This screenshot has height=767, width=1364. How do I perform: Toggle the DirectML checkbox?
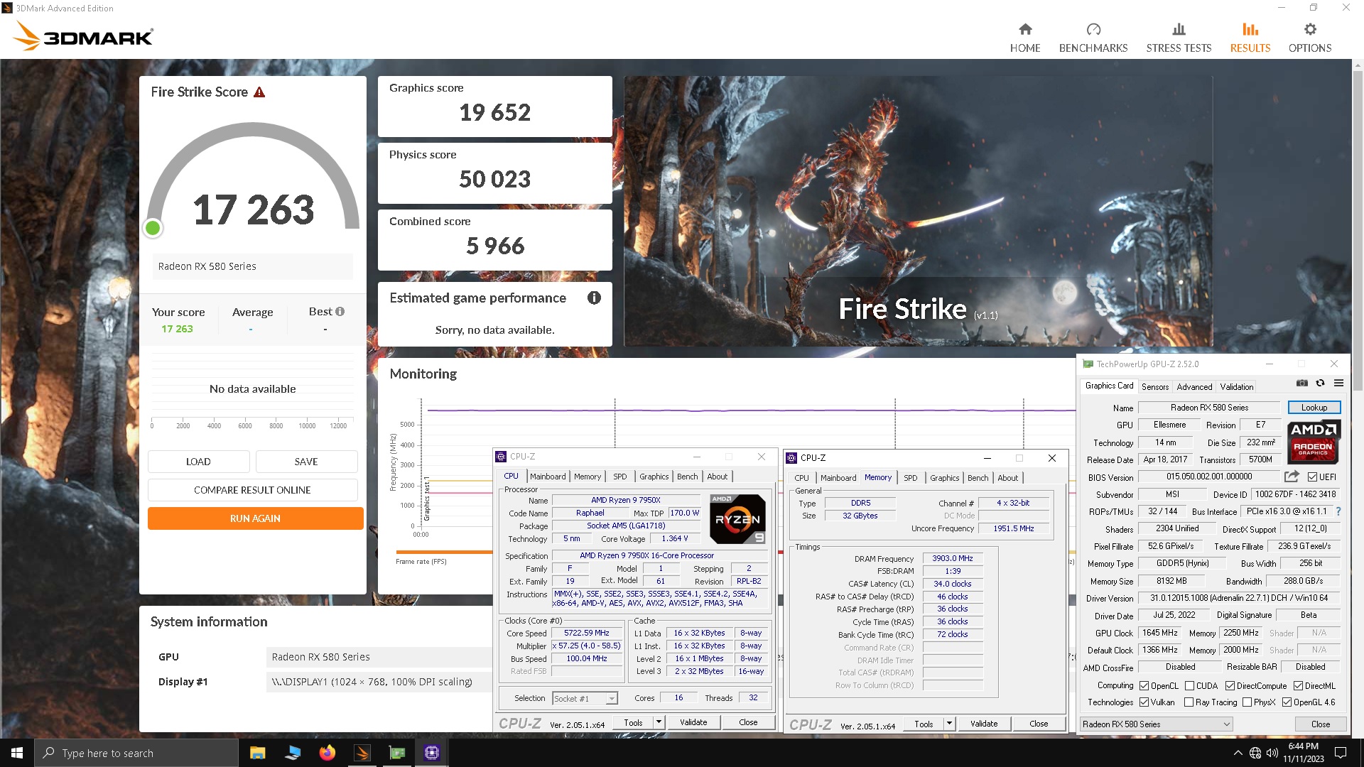(x=1298, y=686)
